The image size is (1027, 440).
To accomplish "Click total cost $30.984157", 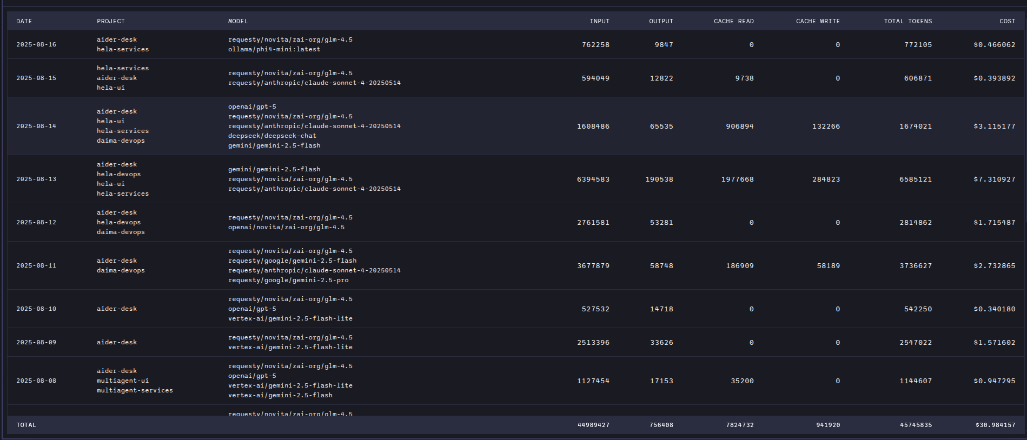I will 995,425.
